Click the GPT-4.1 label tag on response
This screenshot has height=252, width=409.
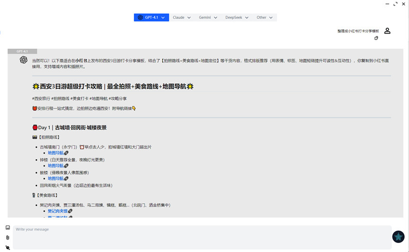pyautogui.click(x=22, y=51)
